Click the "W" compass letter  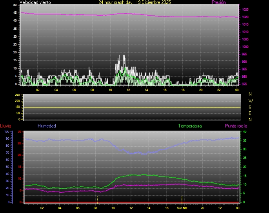pyautogui.click(x=251, y=100)
